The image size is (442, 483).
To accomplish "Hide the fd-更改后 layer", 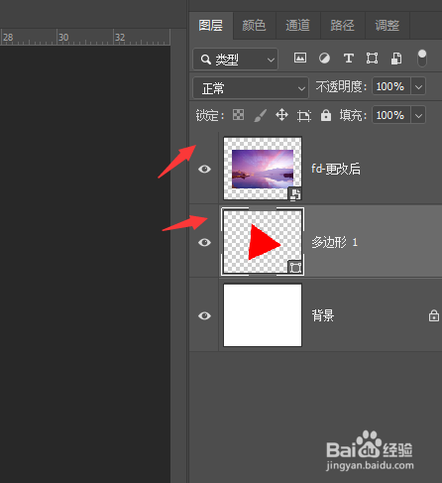I will coord(204,169).
